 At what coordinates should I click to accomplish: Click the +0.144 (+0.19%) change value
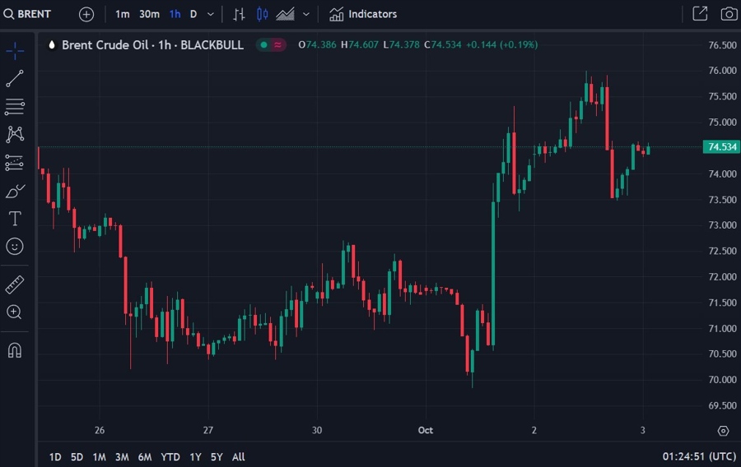(x=502, y=45)
